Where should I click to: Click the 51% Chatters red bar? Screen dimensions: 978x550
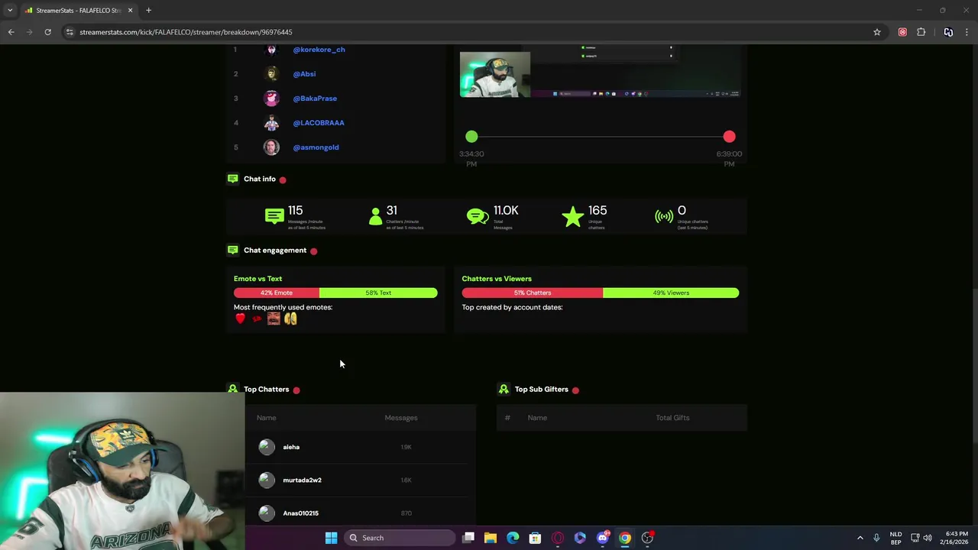(x=533, y=293)
